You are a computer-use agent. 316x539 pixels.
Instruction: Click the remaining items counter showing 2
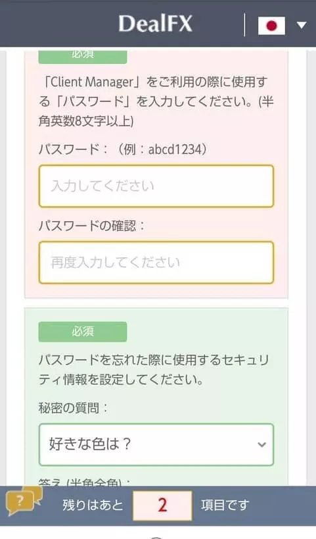(162, 505)
